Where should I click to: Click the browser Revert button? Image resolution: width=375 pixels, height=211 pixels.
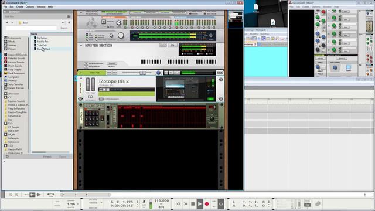click(47, 156)
